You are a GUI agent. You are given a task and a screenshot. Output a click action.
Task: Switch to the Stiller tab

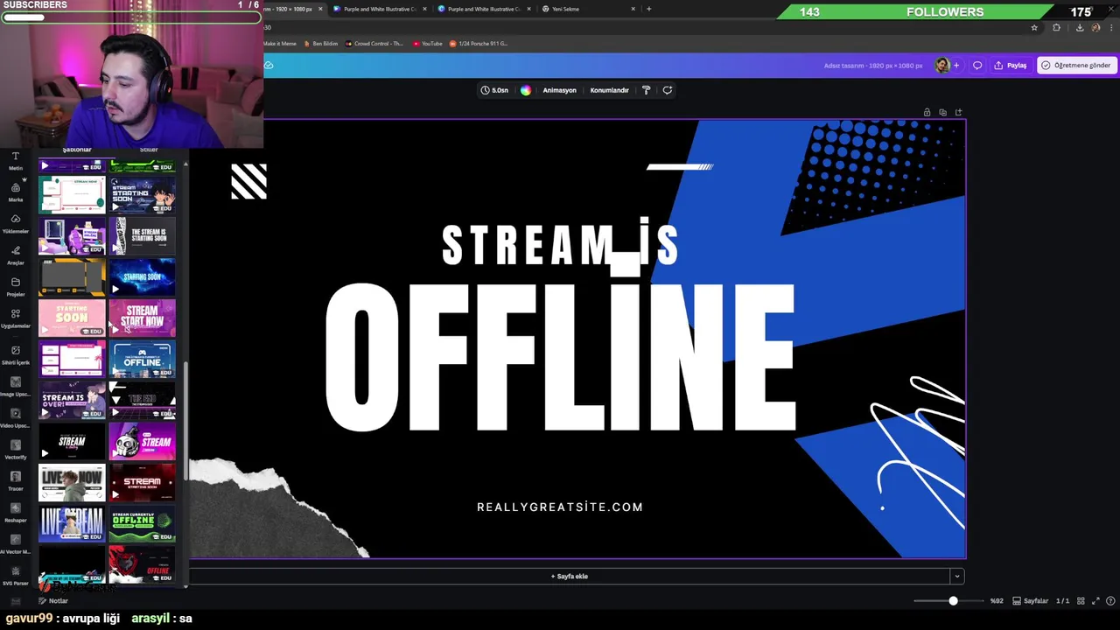(x=149, y=150)
